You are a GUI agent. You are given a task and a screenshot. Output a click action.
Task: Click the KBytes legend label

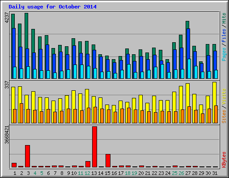(x=224, y=160)
